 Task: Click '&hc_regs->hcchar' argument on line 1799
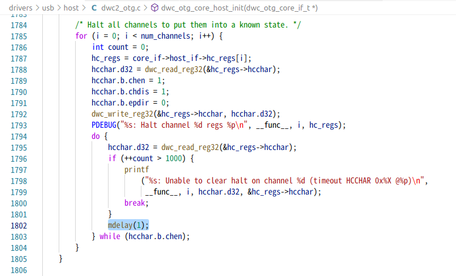click(x=281, y=192)
